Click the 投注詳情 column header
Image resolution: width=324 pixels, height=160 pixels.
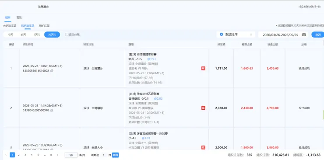click(28, 44)
